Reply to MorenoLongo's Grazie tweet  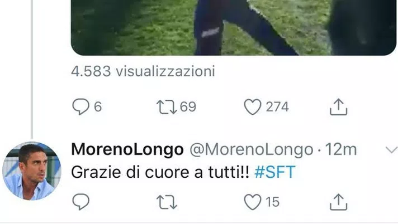point(80,202)
